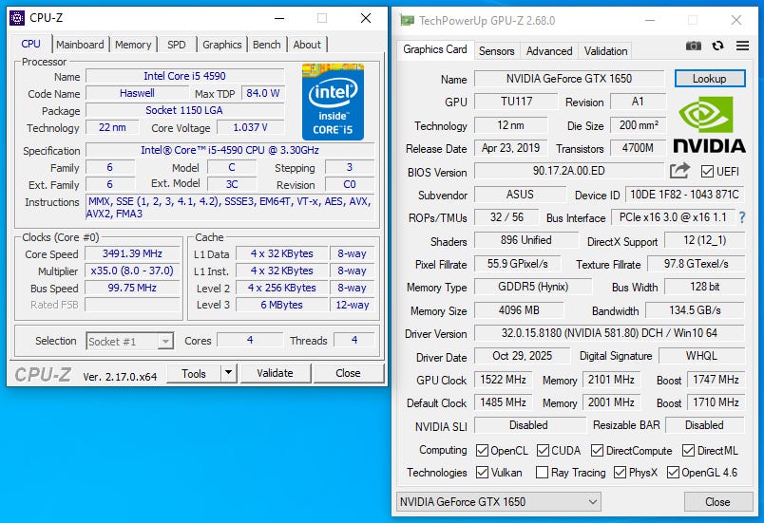Click the Package value Socket 1150 LGA
The height and width of the screenshot is (523, 764).
pyautogui.click(x=184, y=110)
